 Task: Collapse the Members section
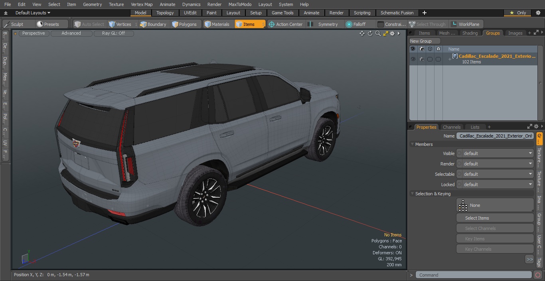[x=412, y=144]
